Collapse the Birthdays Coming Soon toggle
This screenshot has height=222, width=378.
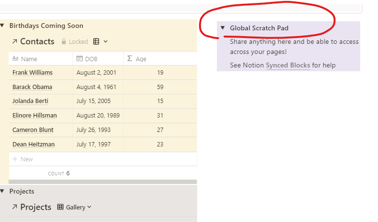coord(2,26)
